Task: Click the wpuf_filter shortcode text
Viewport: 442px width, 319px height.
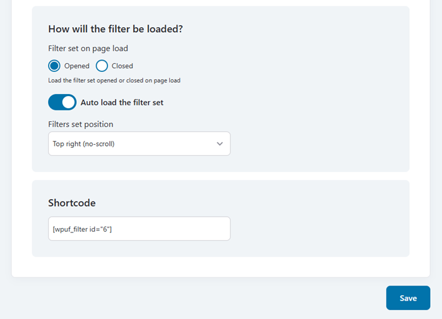Action: click(x=82, y=229)
